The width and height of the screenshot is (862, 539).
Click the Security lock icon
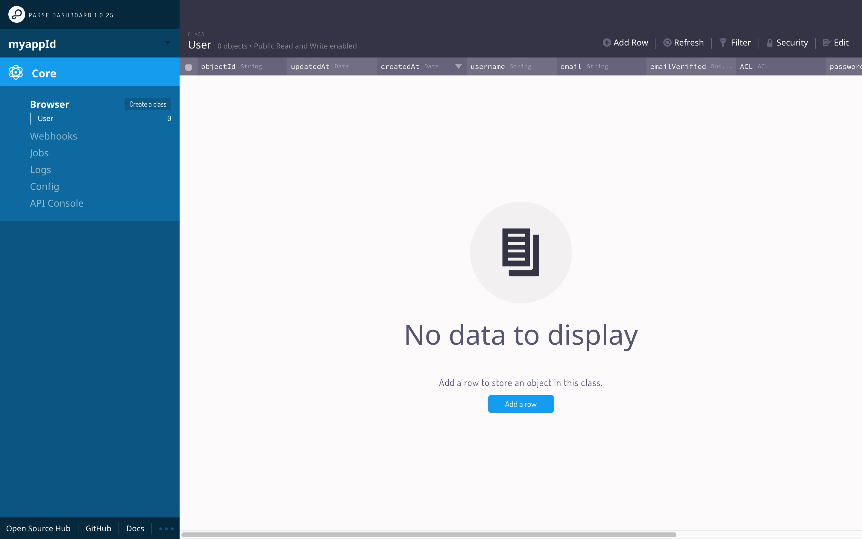click(x=770, y=43)
